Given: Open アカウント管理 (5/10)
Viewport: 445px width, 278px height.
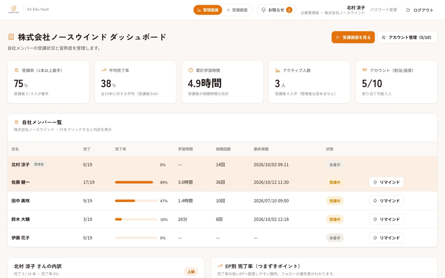Looking at the screenshot, I should pyautogui.click(x=407, y=37).
